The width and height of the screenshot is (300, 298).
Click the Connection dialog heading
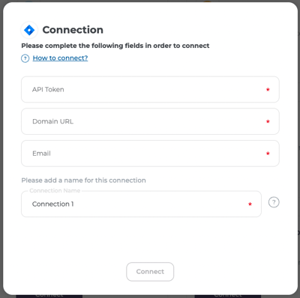pyautogui.click(x=73, y=30)
